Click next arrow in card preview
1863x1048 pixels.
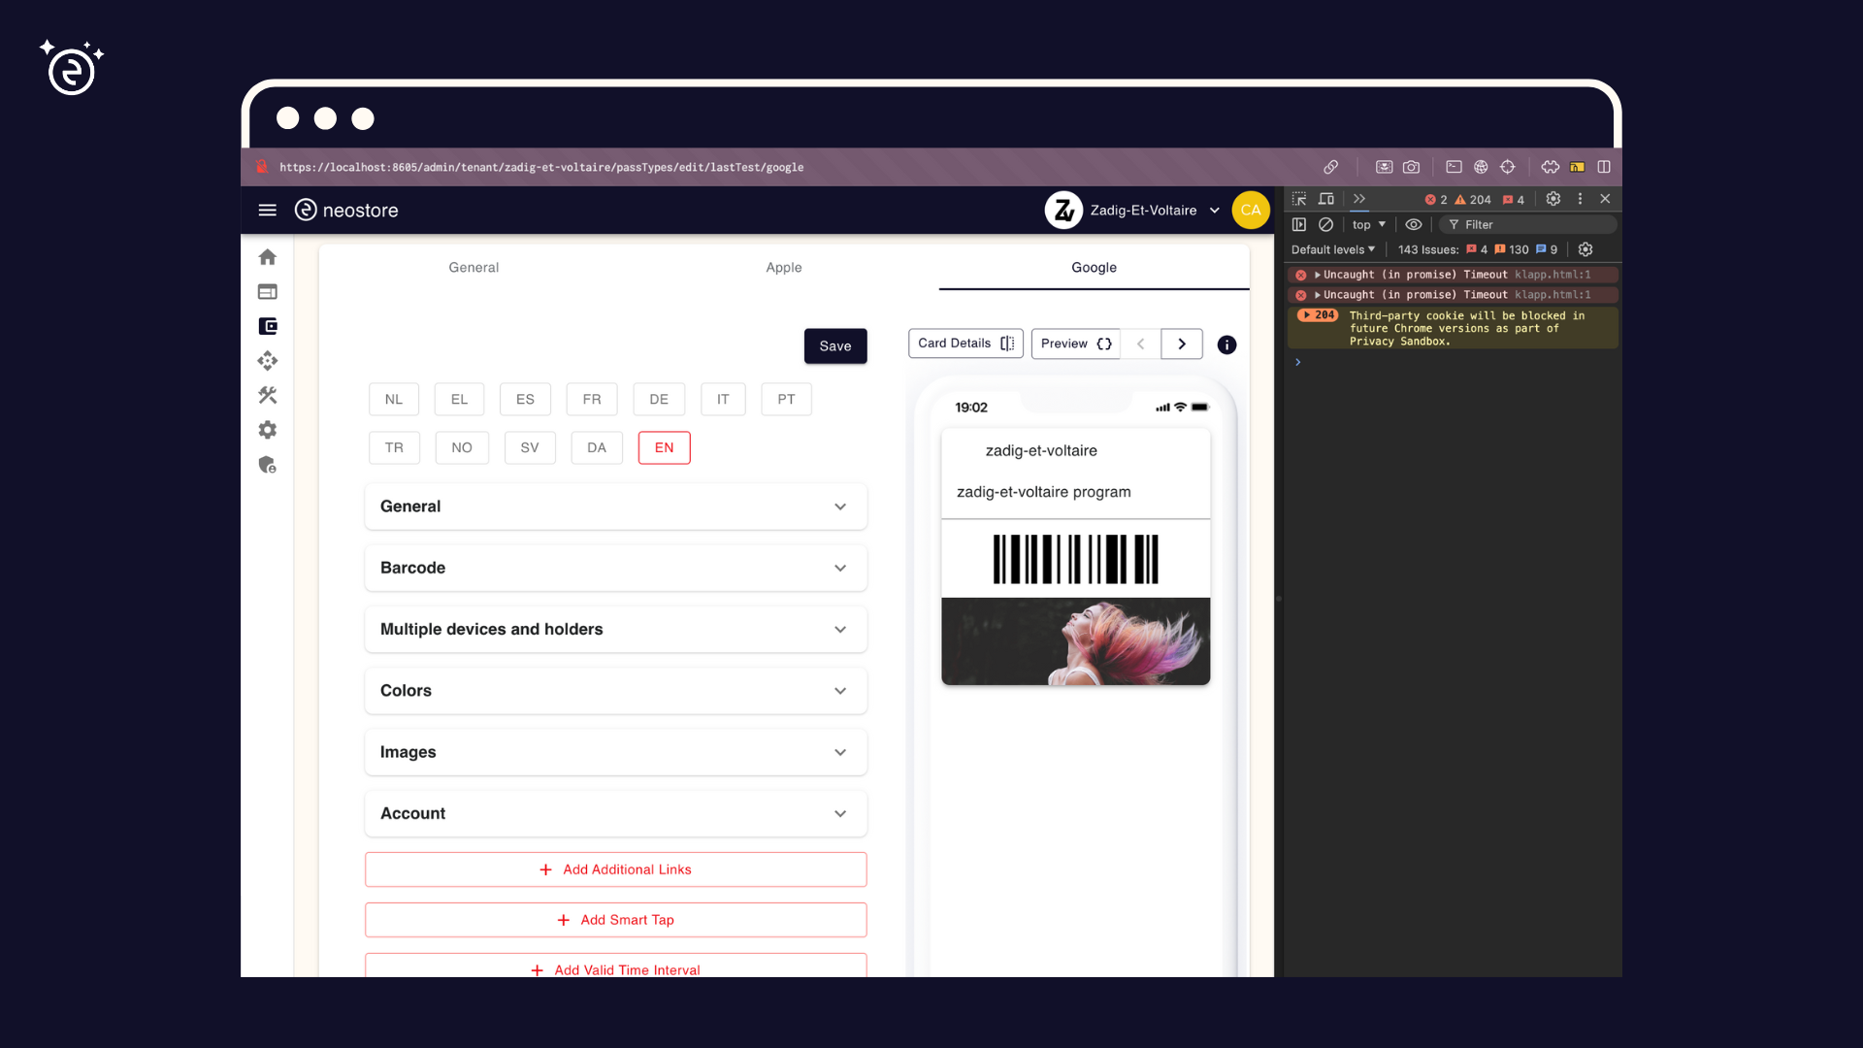1181,344
